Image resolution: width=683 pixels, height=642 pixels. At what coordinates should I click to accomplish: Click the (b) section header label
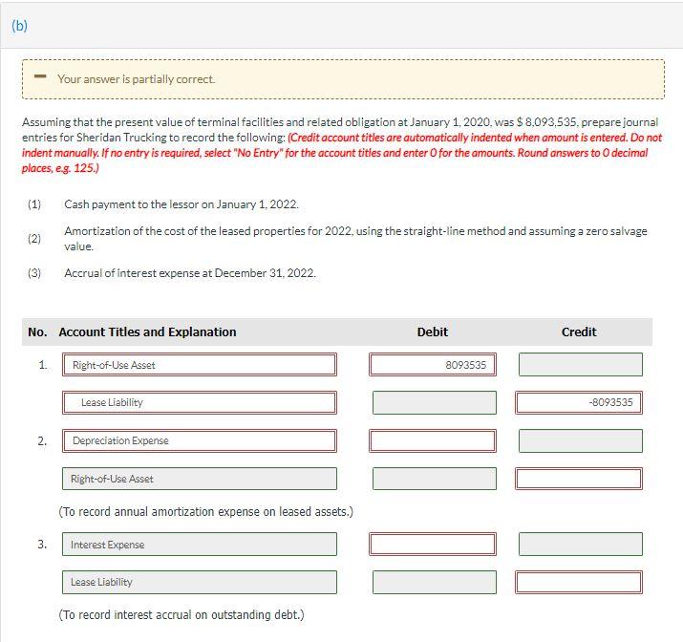(20, 26)
